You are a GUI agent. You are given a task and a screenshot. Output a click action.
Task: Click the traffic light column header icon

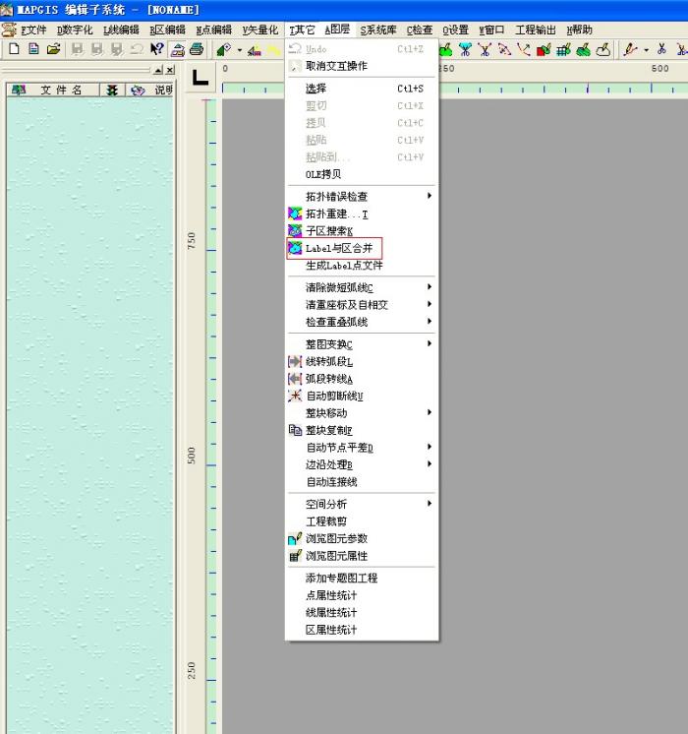(x=113, y=90)
